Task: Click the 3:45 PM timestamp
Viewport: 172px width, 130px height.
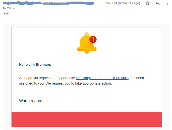Action: pos(111,3)
